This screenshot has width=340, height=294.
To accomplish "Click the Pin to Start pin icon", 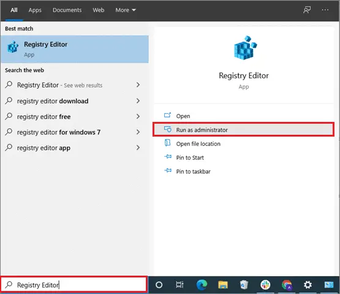I will point(168,157).
